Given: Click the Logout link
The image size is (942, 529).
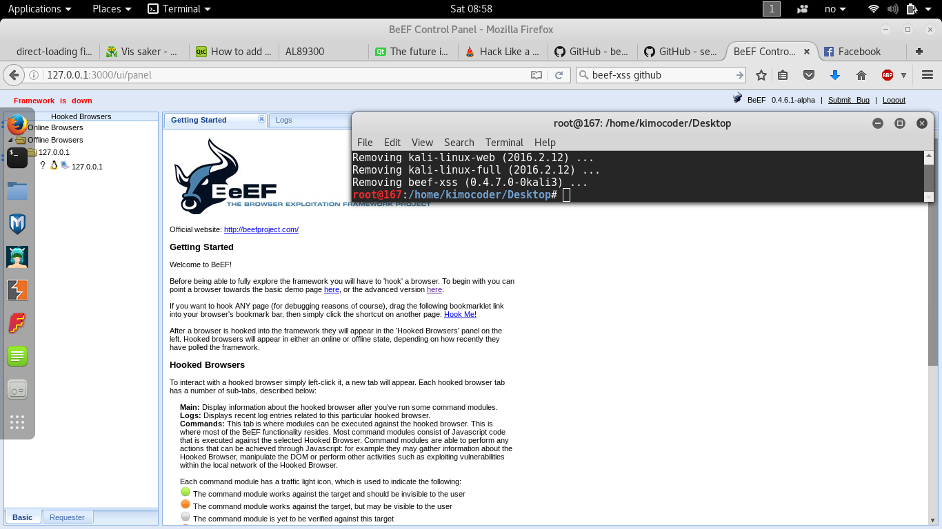Looking at the screenshot, I should [893, 100].
